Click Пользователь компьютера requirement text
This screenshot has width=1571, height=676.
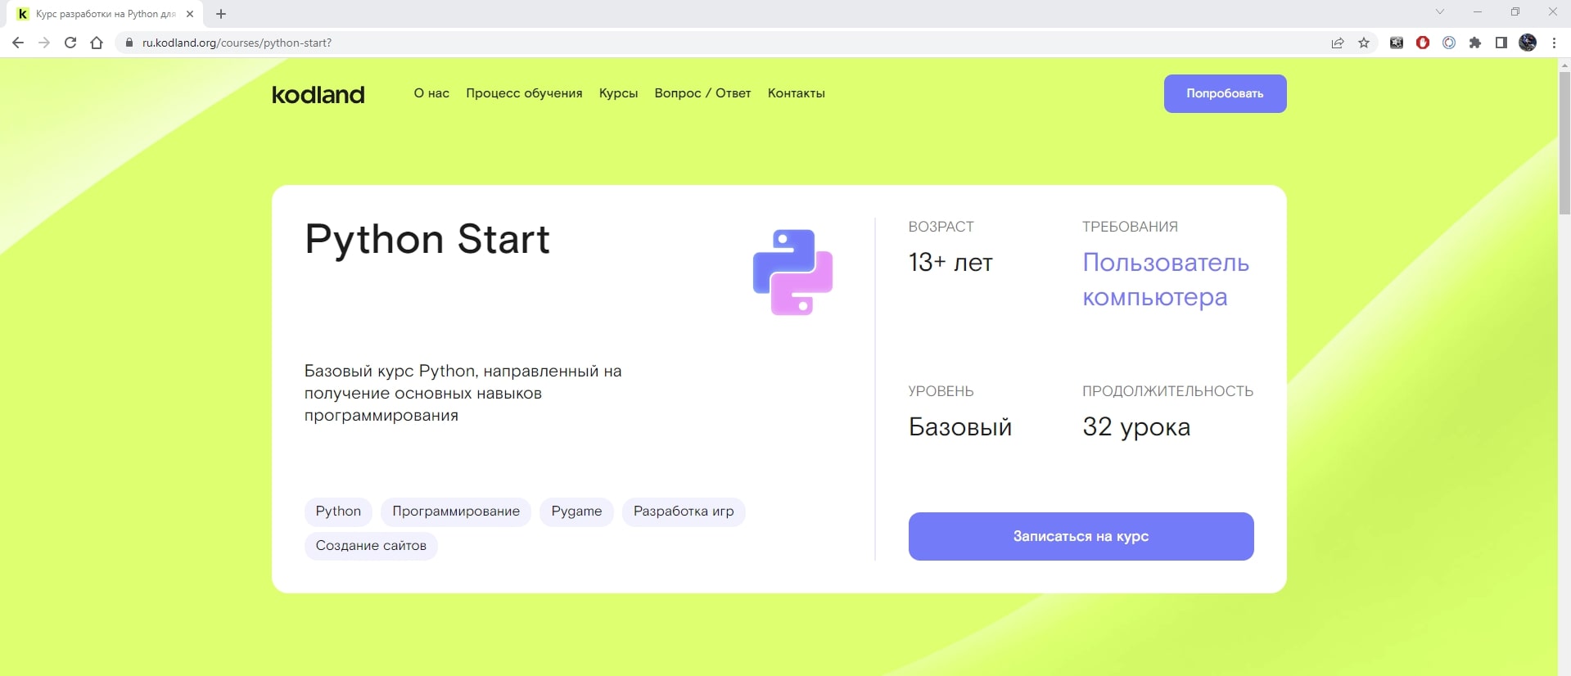click(x=1166, y=280)
